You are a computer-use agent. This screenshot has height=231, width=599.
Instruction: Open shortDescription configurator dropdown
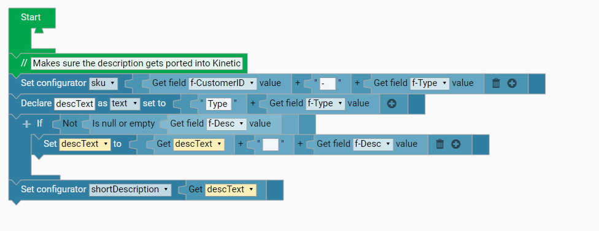click(x=130, y=190)
